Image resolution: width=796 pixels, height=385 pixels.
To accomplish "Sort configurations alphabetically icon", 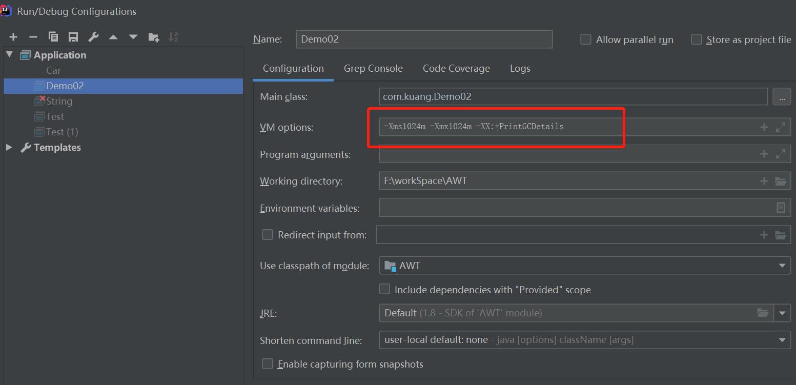I will [173, 37].
